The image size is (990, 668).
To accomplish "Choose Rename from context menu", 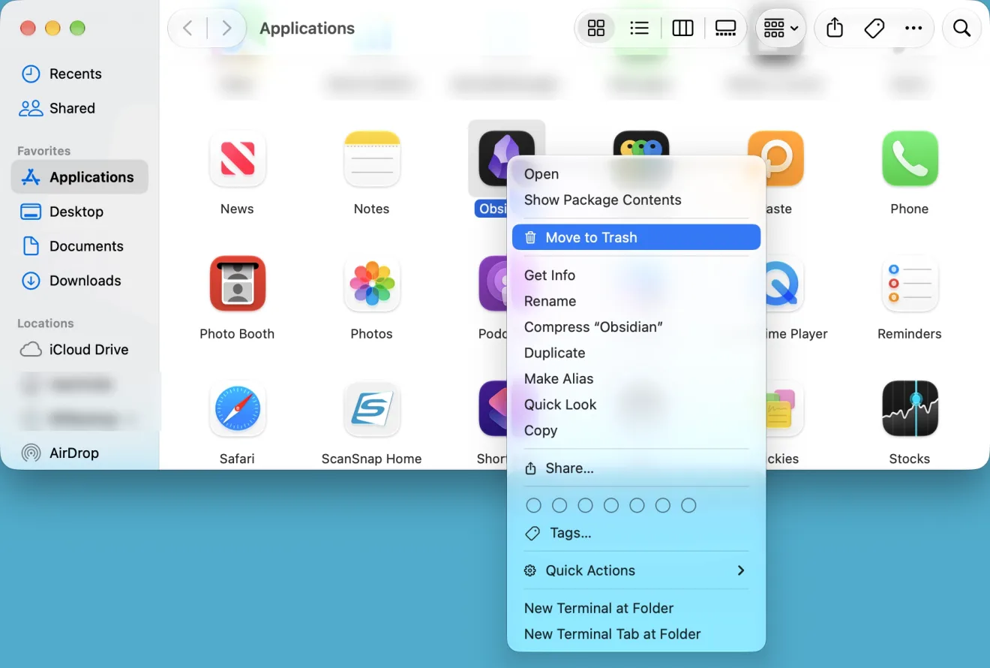I will point(636,301).
